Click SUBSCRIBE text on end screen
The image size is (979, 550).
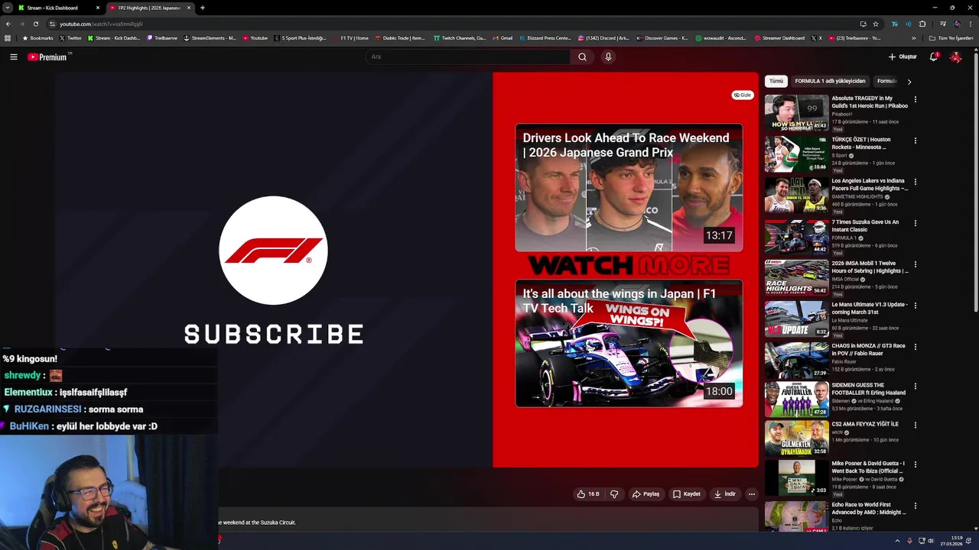(273, 334)
